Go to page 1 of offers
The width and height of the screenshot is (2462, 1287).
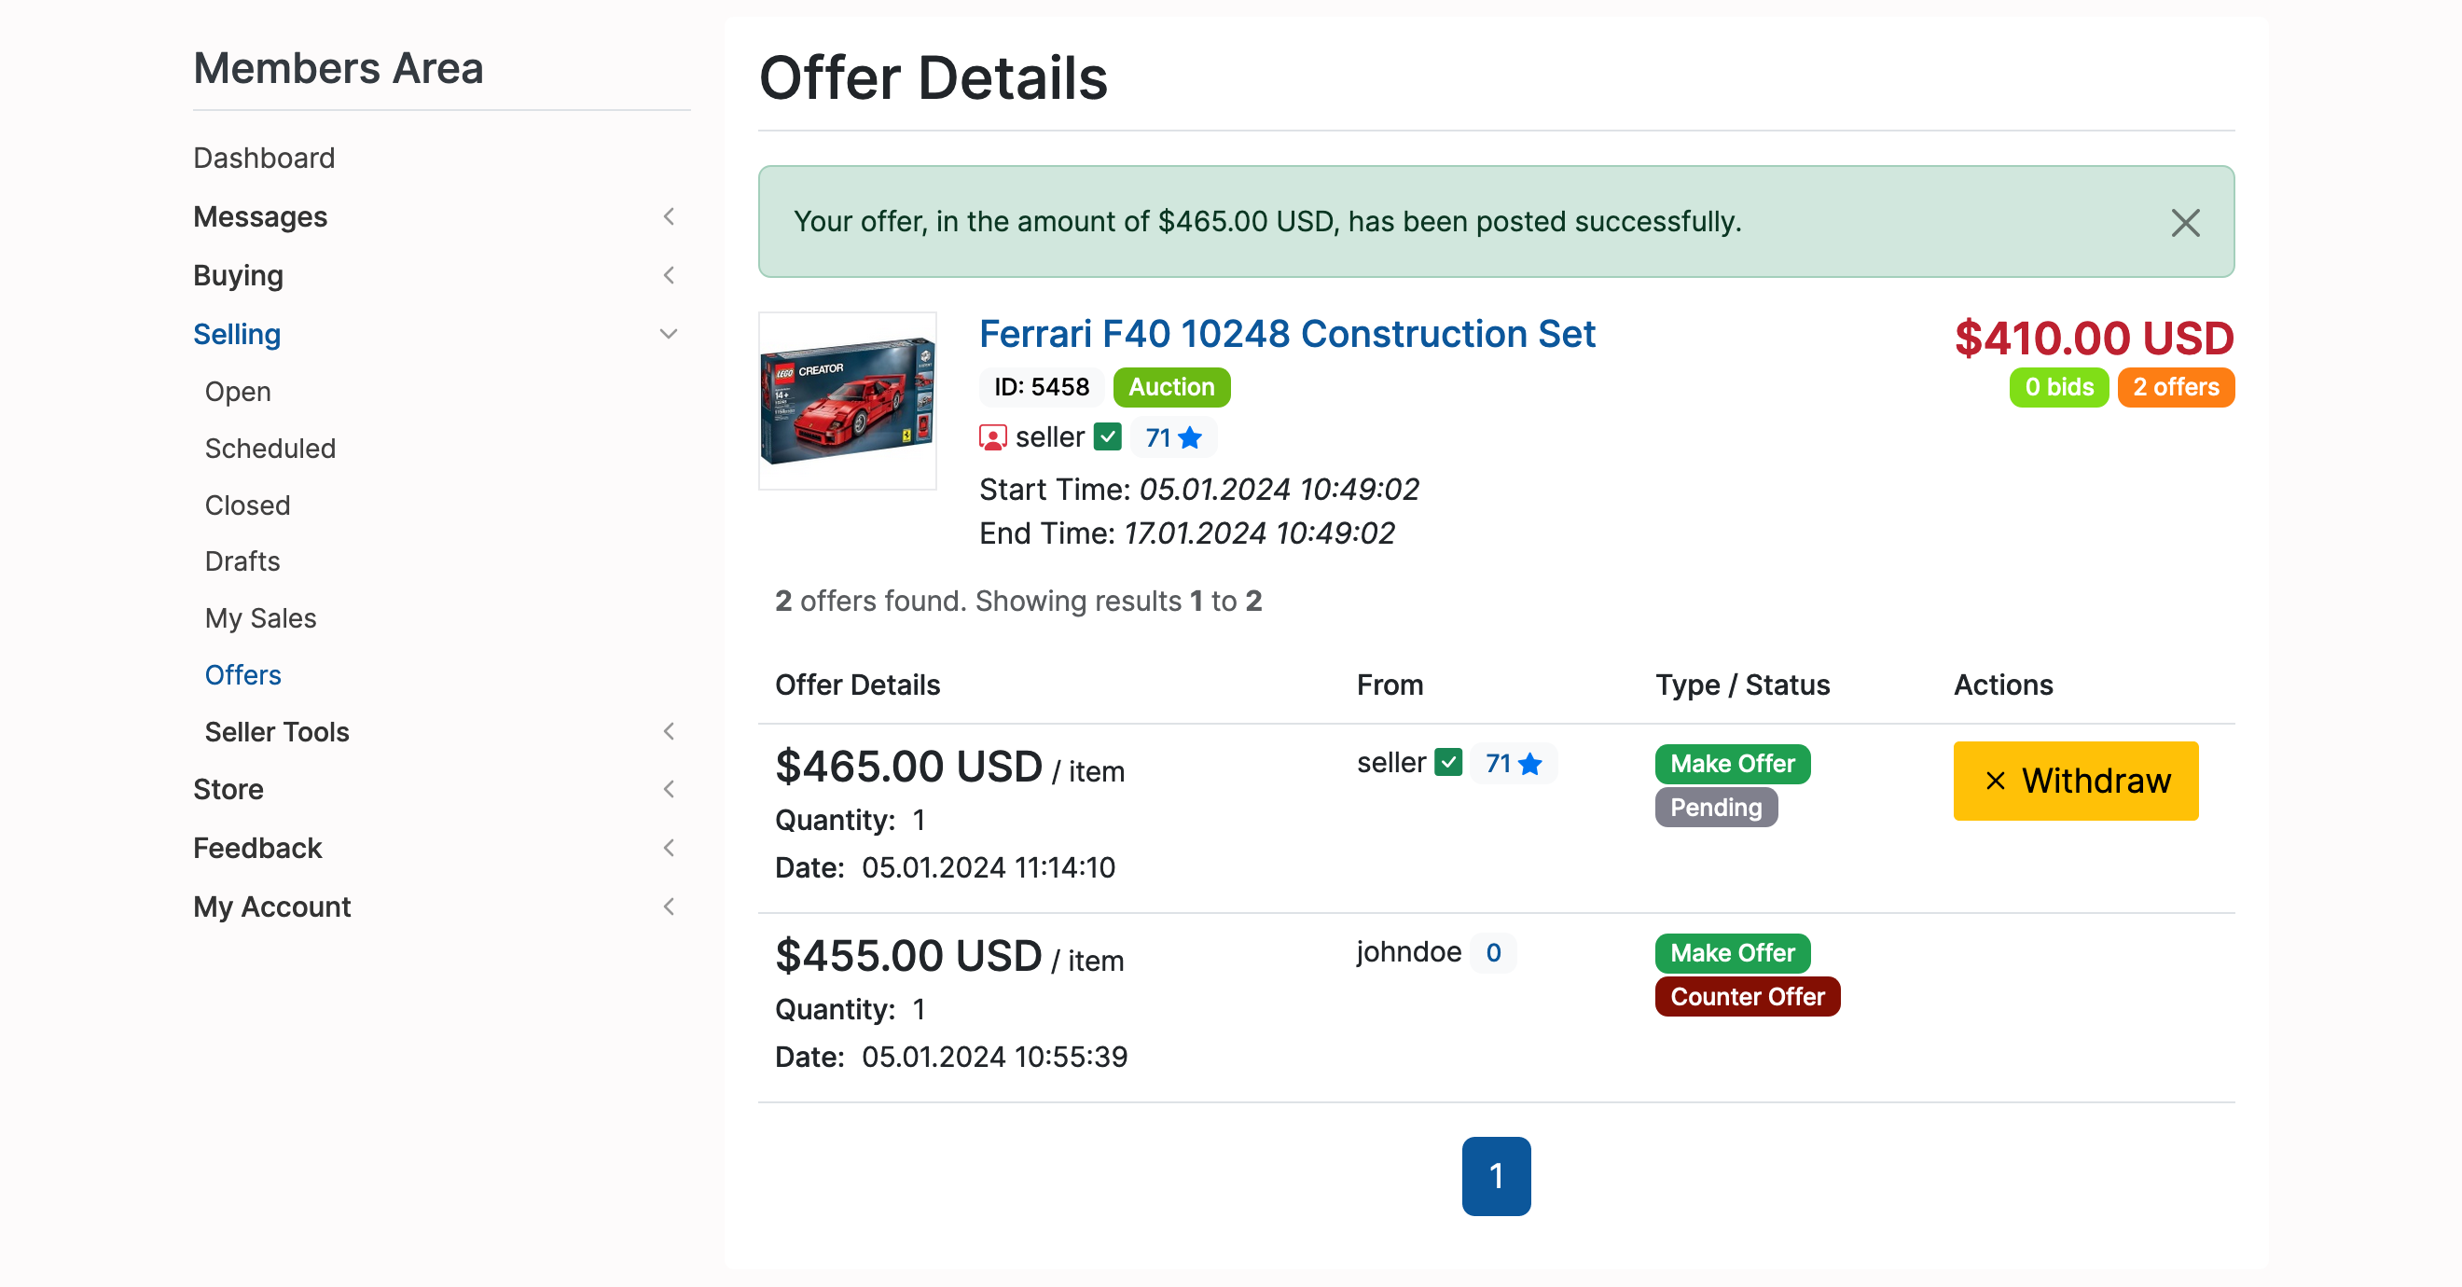(1496, 1176)
